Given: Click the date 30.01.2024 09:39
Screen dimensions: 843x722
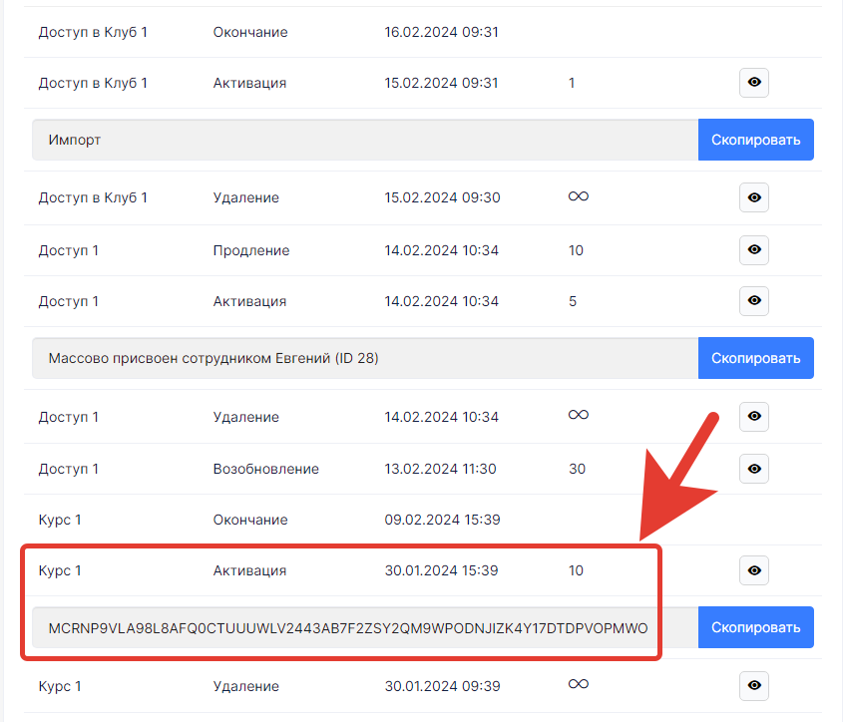Looking at the screenshot, I should tap(440, 686).
